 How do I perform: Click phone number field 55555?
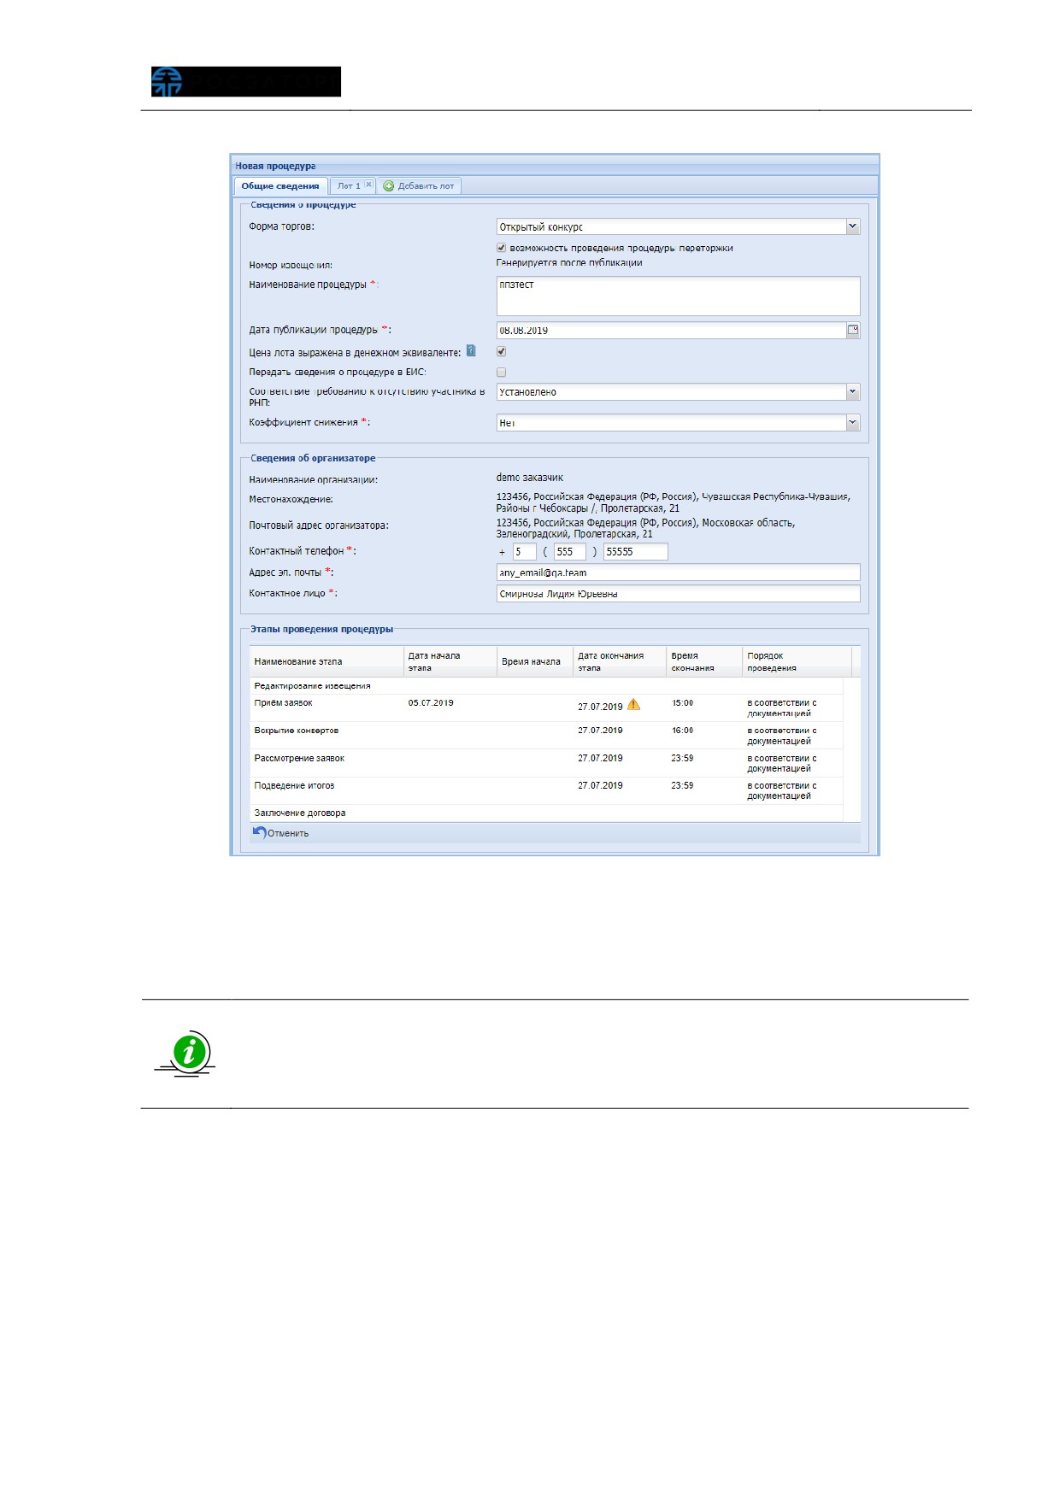click(635, 552)
